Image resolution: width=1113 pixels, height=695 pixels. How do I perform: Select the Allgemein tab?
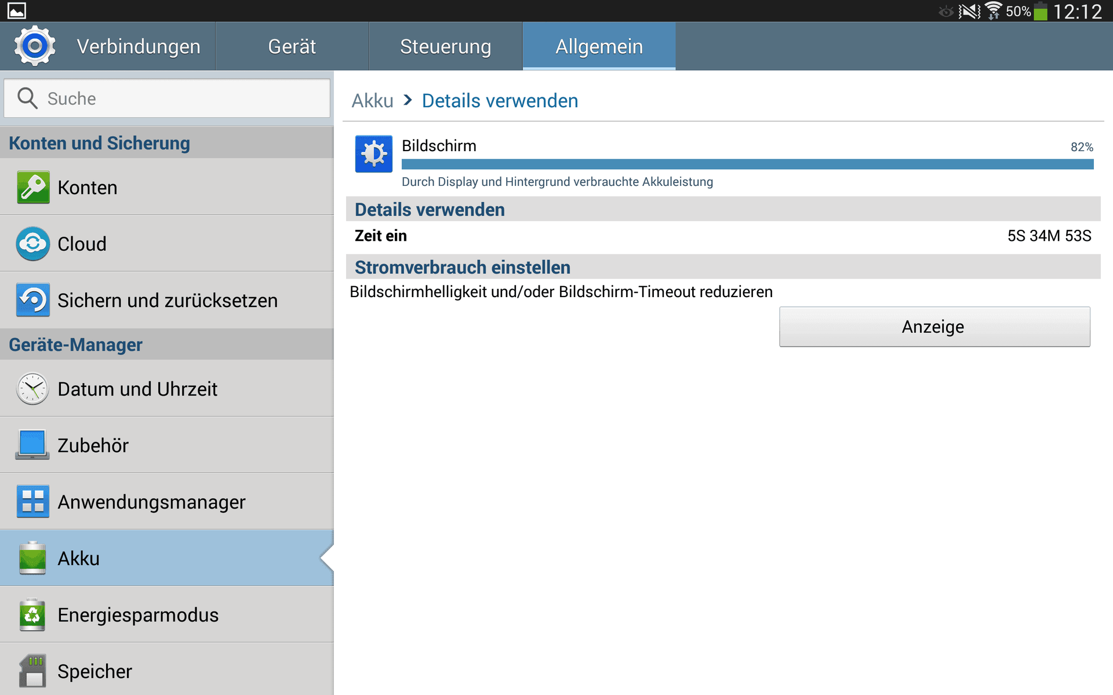pos(599,46)
